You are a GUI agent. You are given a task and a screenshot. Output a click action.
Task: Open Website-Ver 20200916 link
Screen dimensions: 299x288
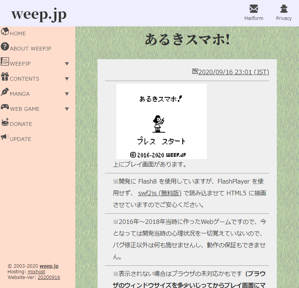pos(49,277)
